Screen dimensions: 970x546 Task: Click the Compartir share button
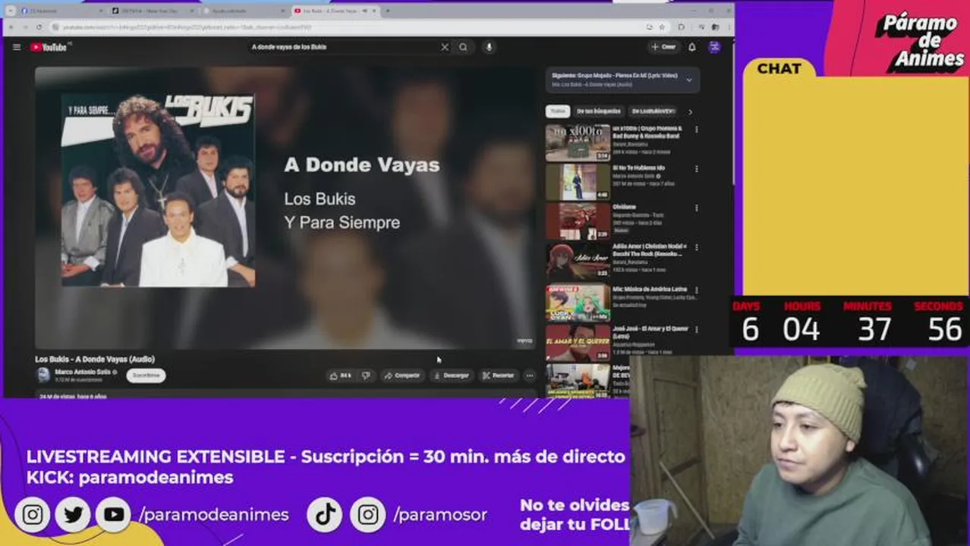tap(402, 375)
